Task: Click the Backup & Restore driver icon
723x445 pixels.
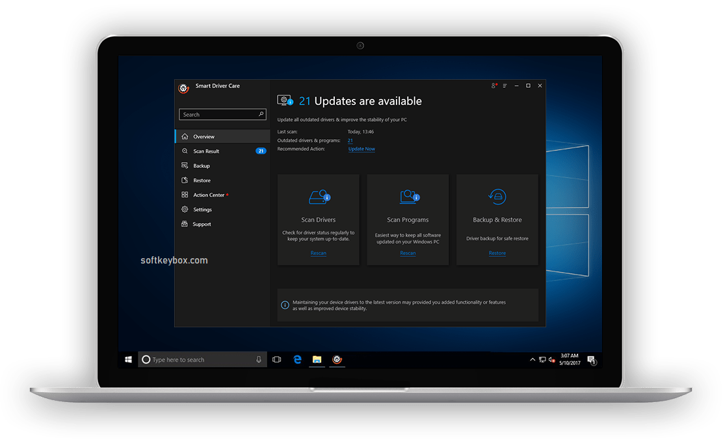Action: [497, 197]
